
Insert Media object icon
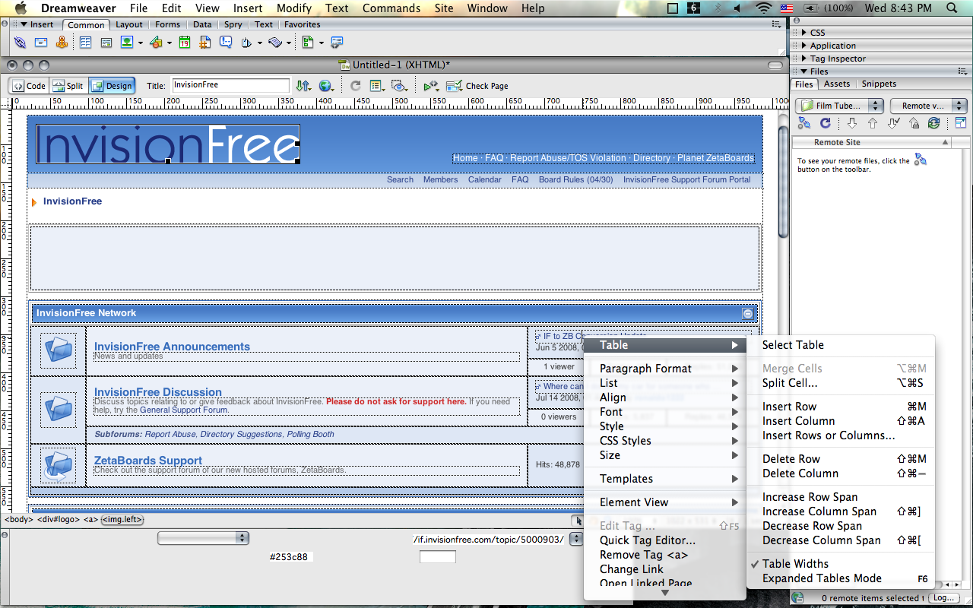click(156, 43)
